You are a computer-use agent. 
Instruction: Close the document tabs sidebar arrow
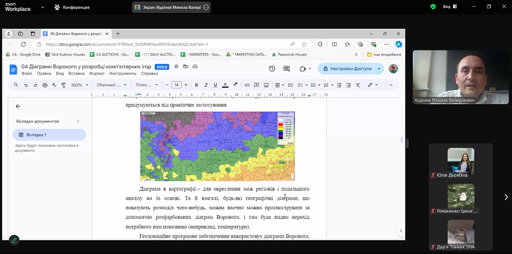tap(18, 106)
